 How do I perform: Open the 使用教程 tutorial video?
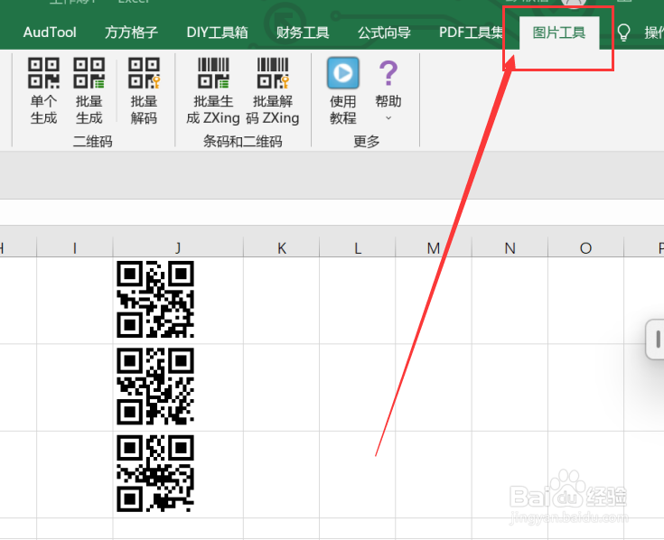tap(343, 90)
